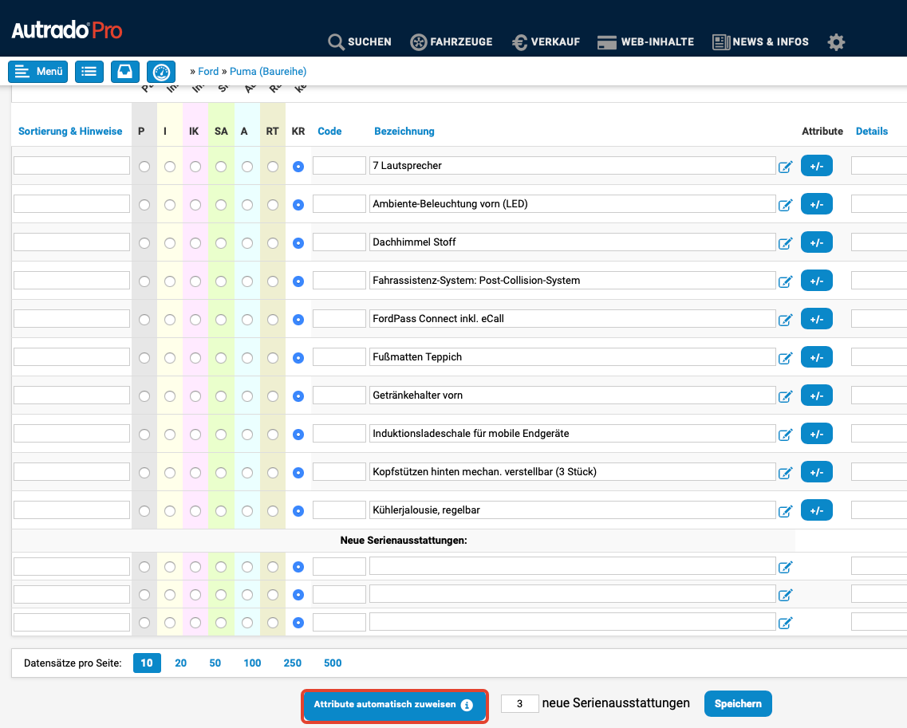The image size is (907, 728).
Task: Select RT radio for Kühlerjalousie row
Action: tap(273, 511)
